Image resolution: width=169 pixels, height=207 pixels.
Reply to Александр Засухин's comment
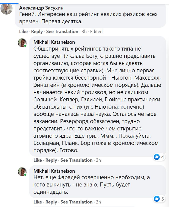[37, 32]
